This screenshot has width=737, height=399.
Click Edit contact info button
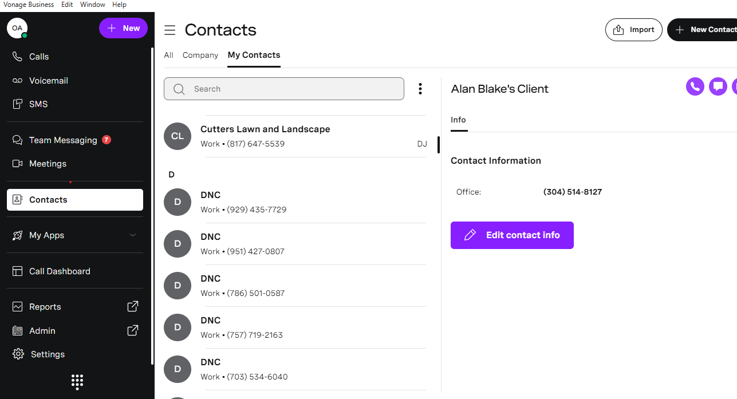pos(512,235)
